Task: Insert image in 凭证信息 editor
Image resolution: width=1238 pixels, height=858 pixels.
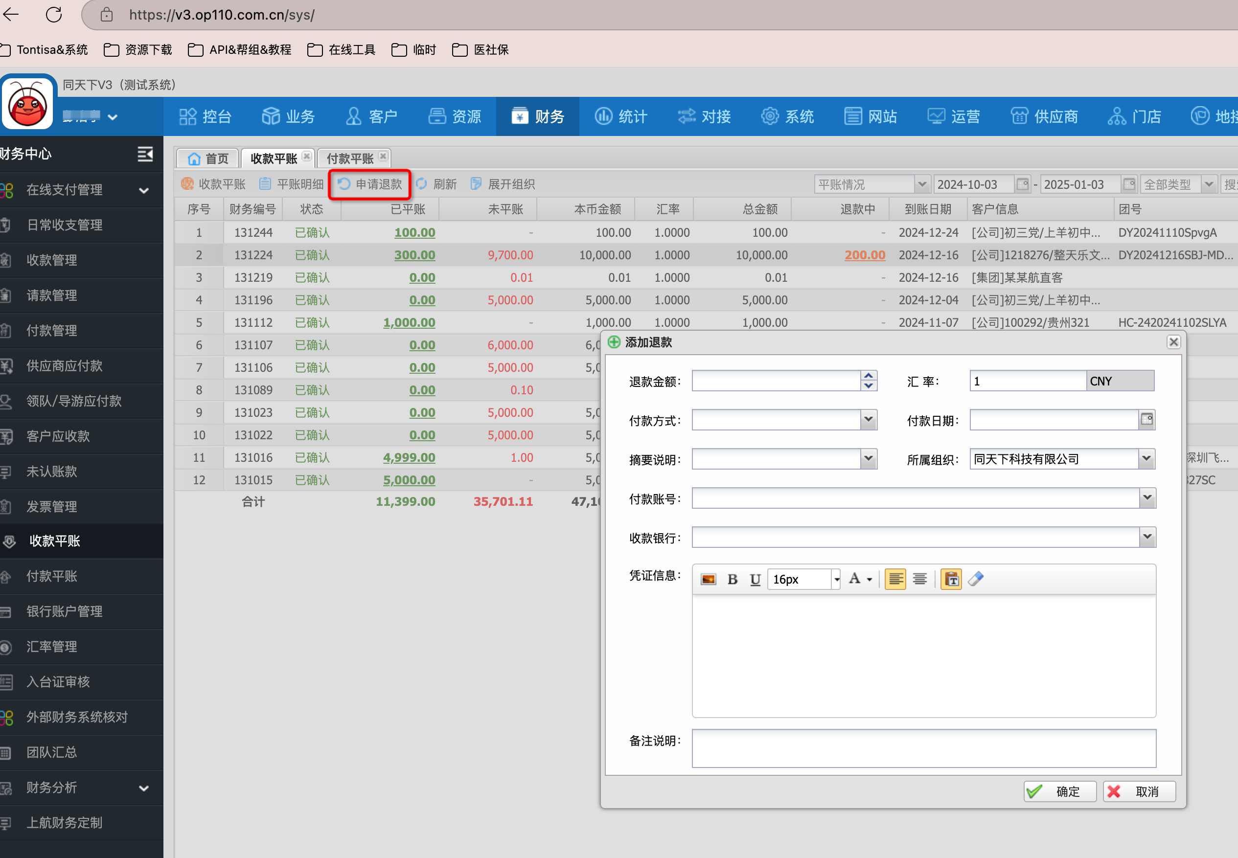Action: pyautogui.click(x=708, y=579)
